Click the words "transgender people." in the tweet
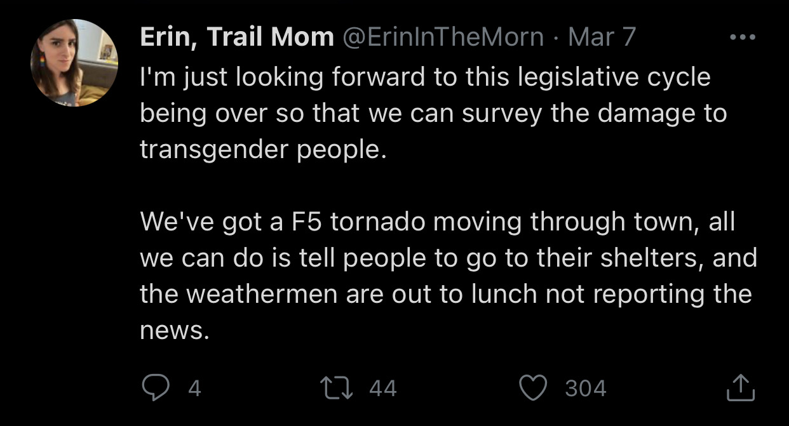 click(263, 149)
